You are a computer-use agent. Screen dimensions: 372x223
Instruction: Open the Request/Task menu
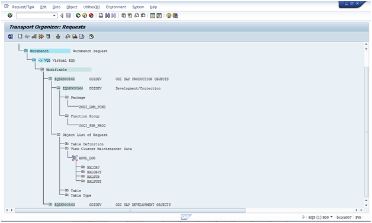click(23, 7)
